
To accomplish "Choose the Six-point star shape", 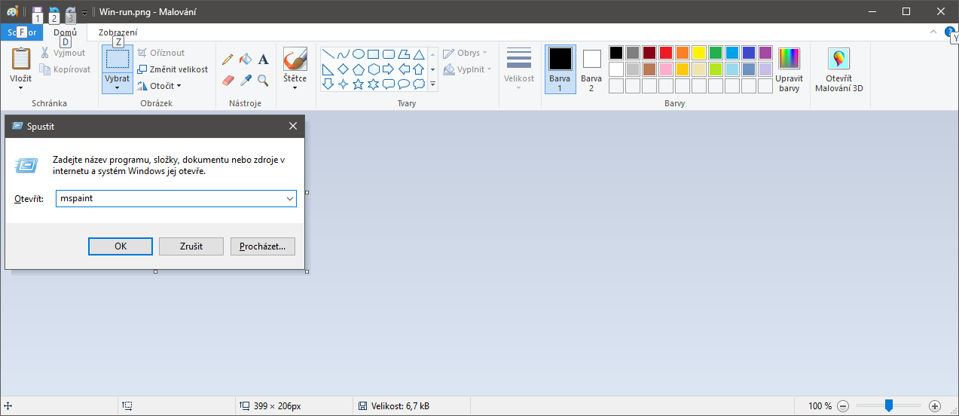I will (374, 84).
